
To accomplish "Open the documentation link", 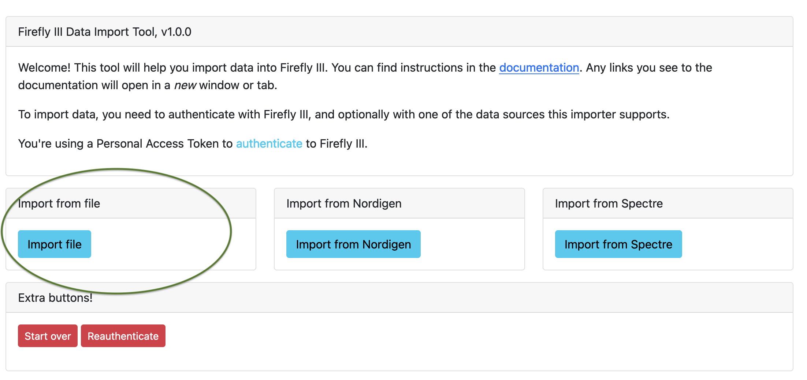I will coord(539,68).
